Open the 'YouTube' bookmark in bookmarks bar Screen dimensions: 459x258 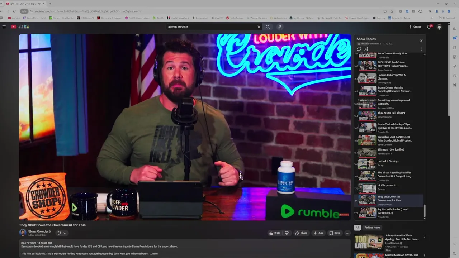pos(14,18)
